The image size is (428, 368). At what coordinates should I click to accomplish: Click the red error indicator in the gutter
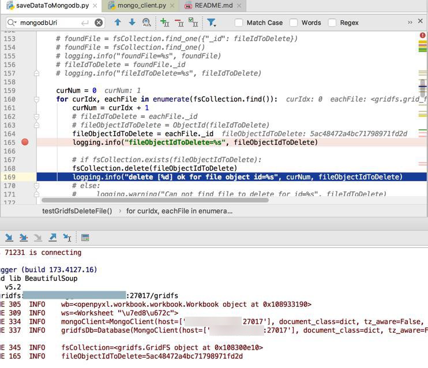pyautogui.click(x=423, y=35)
